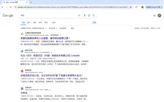Switch to the 新闻 tab
164x102 pixels.
[40, 22]
